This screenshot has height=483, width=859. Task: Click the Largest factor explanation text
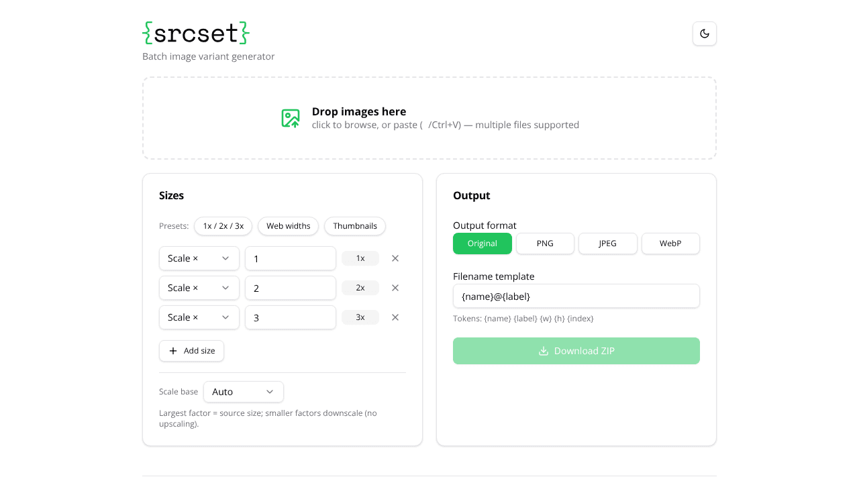(x=268, y=418)
